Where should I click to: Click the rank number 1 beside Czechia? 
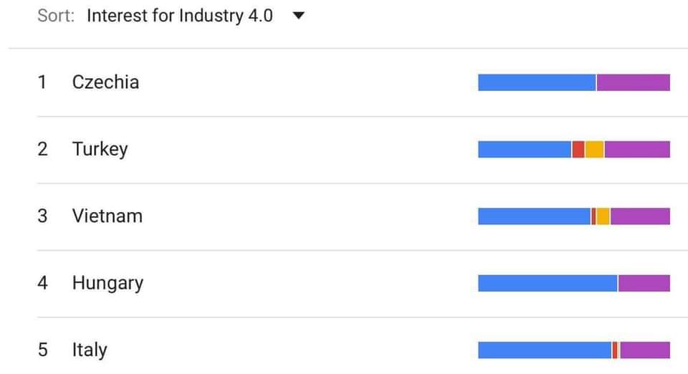click(x=42, y=82)
